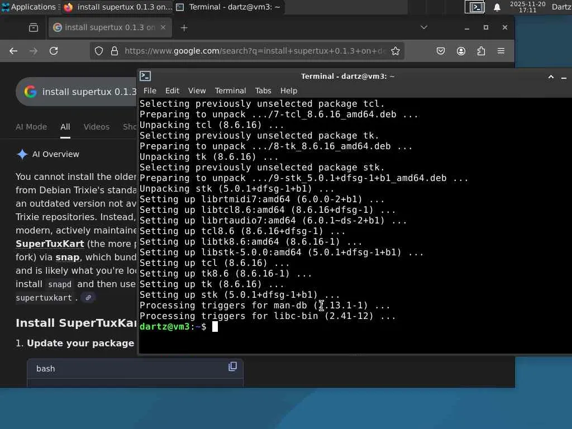Switch to Videos search tab
Viewport: 572px width, 429px height.
tap(96, 127)
